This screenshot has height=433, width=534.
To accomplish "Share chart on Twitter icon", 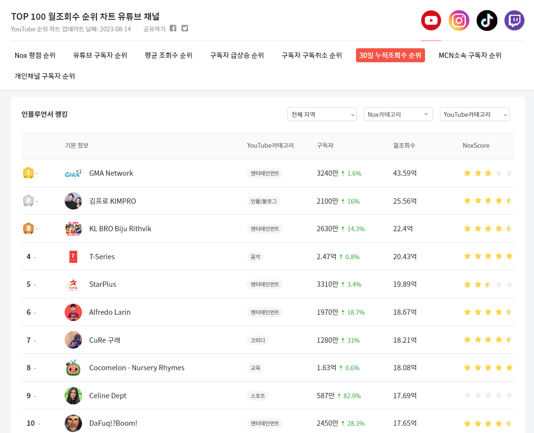I will point(185,28).
